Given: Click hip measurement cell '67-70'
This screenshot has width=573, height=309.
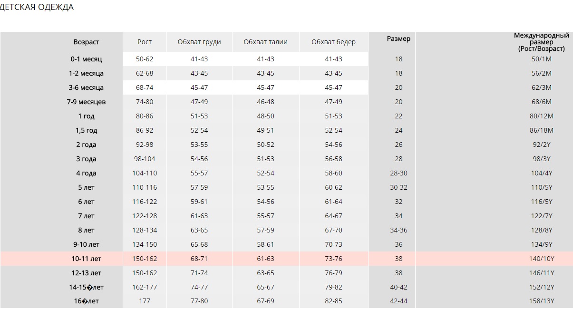Looking at the screenshot, I should click(333, 230).
